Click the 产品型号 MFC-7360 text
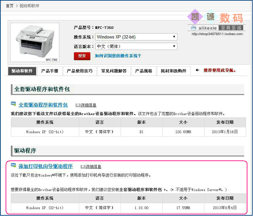Viewport: 253px width, 216px height. click(94, 28)
